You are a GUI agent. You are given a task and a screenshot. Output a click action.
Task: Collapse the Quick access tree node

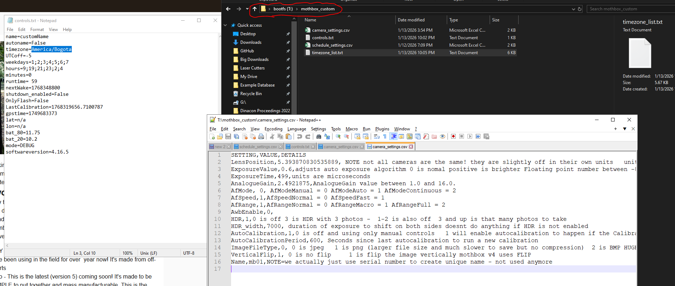click(x=225, y=25)
